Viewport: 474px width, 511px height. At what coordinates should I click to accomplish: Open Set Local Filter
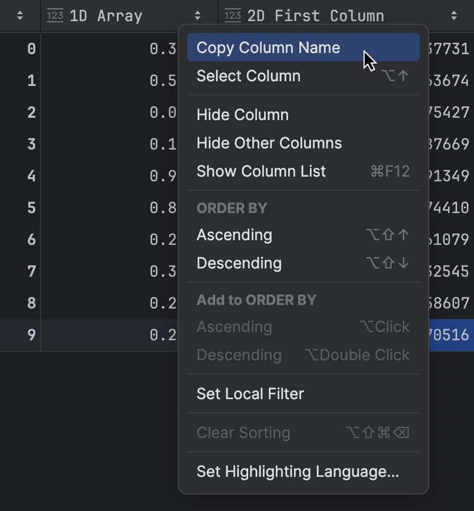coord(250,394)
